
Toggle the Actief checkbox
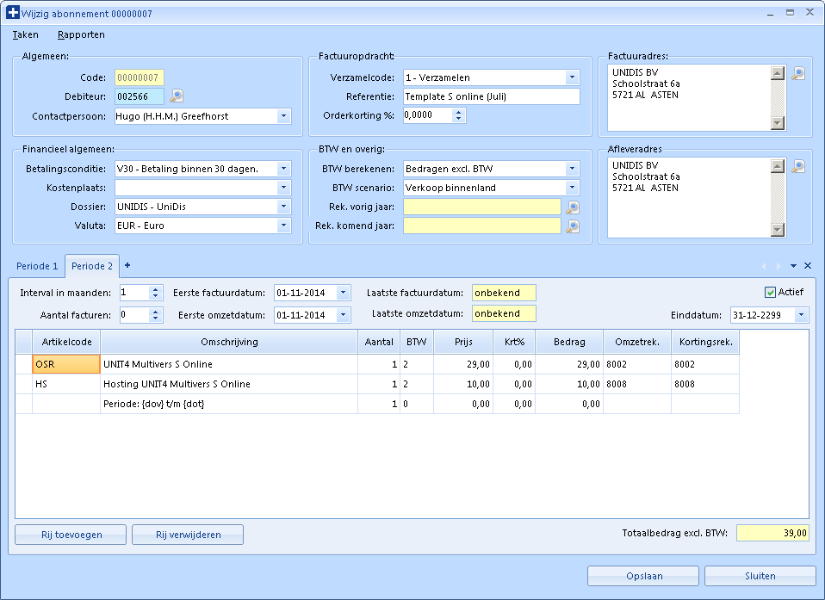click(770, 293)
